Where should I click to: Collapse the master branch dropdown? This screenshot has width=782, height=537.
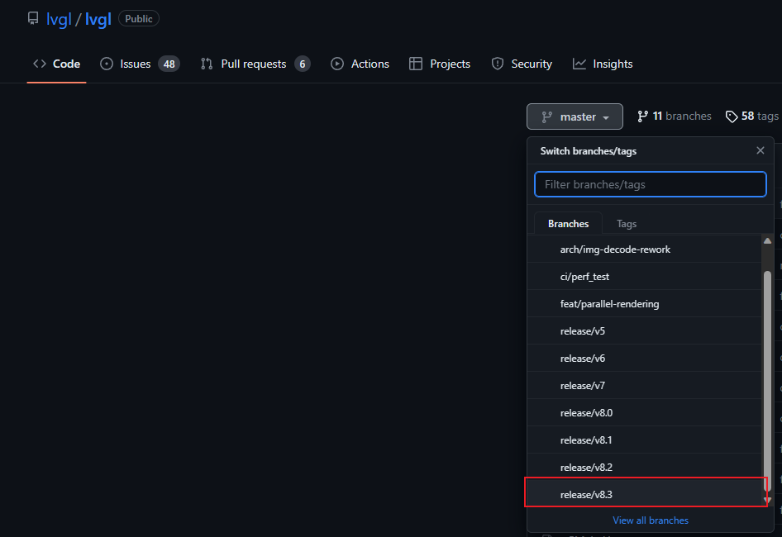[x=575, y=116]
